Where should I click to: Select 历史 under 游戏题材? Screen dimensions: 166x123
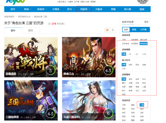137,83
